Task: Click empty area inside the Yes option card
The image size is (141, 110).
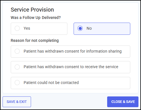Action: 49,29
